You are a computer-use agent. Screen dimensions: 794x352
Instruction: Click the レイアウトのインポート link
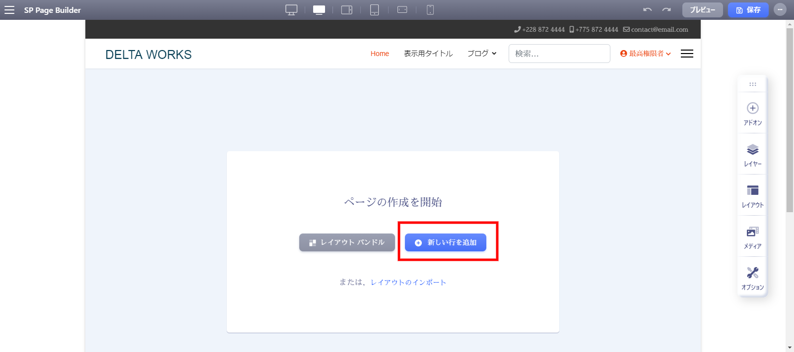click(x=408, y=282)
